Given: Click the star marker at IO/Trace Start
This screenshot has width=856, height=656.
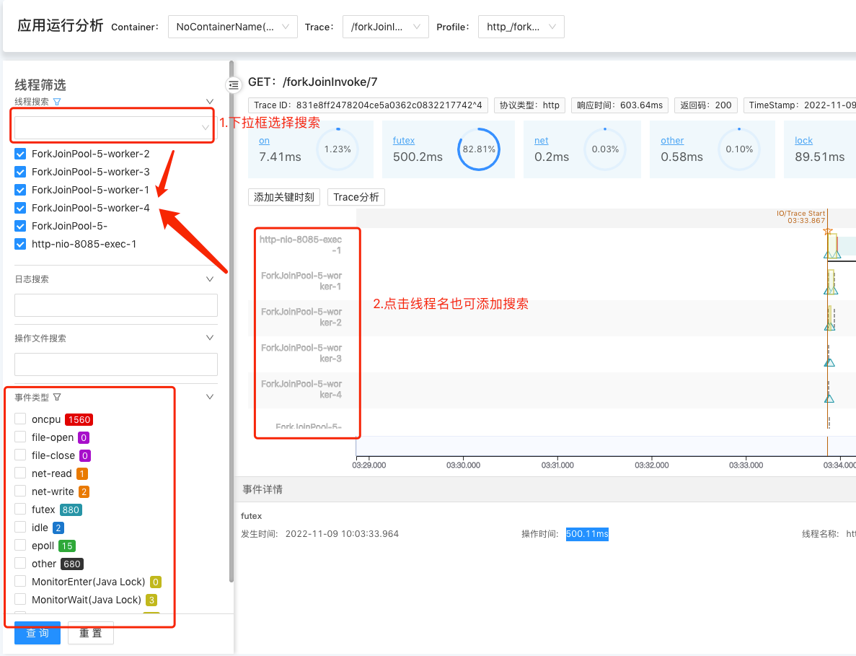Looking at the screenshot, I should [827, 231].
